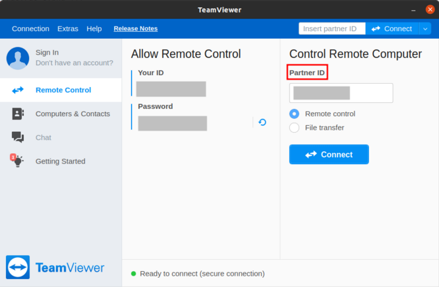Click the large blue Connect button
This screenshot has height=287, width=439.
coord(329,154)
